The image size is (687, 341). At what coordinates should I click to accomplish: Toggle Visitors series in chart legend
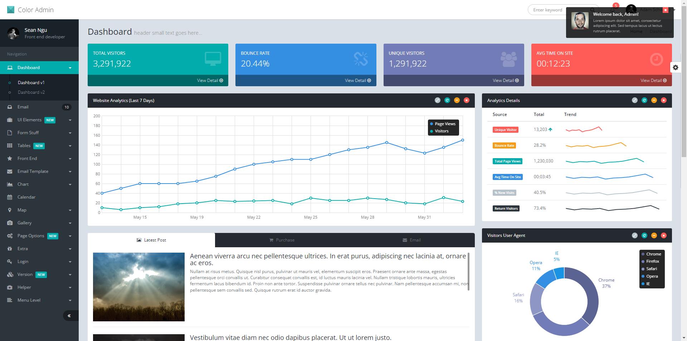[439, 131]
